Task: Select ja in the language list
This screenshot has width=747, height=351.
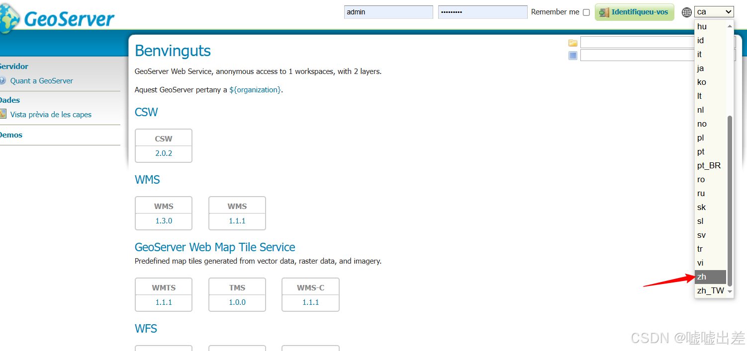Action: pyautogui.click(x=711, y=69)
